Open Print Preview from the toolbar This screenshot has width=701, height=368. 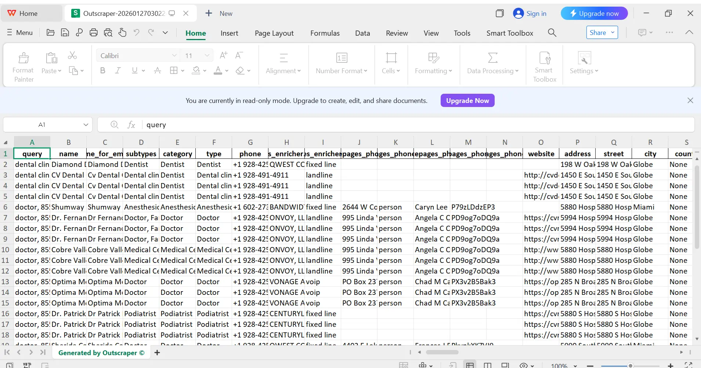tap(108, 33)
